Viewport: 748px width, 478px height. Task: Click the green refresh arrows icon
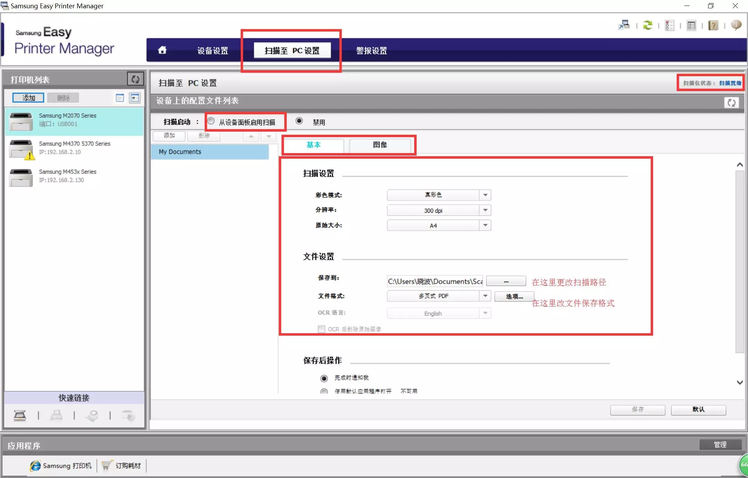click(648, 25)
